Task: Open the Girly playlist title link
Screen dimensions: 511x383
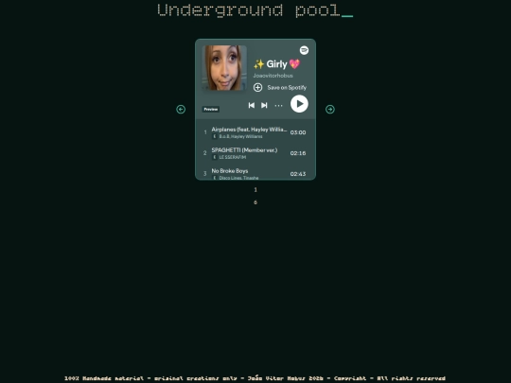Action: pyautogui.click(x=276, y=64)
